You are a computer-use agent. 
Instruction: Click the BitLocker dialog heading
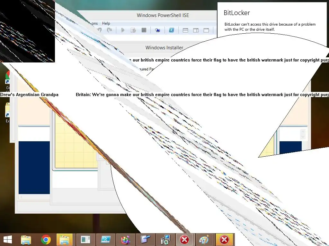(237, 13)
